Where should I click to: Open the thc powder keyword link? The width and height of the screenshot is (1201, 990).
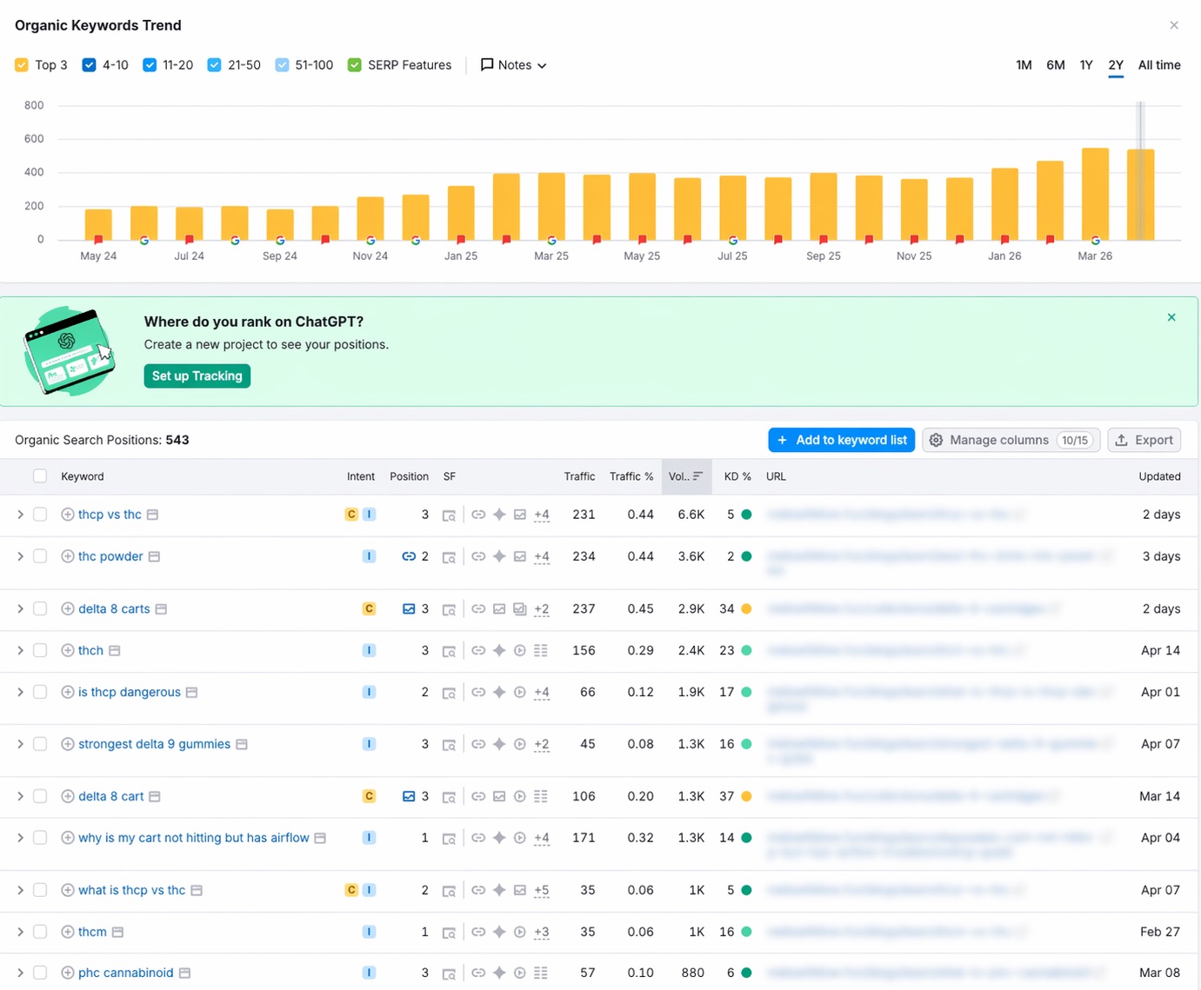point(110,556)
